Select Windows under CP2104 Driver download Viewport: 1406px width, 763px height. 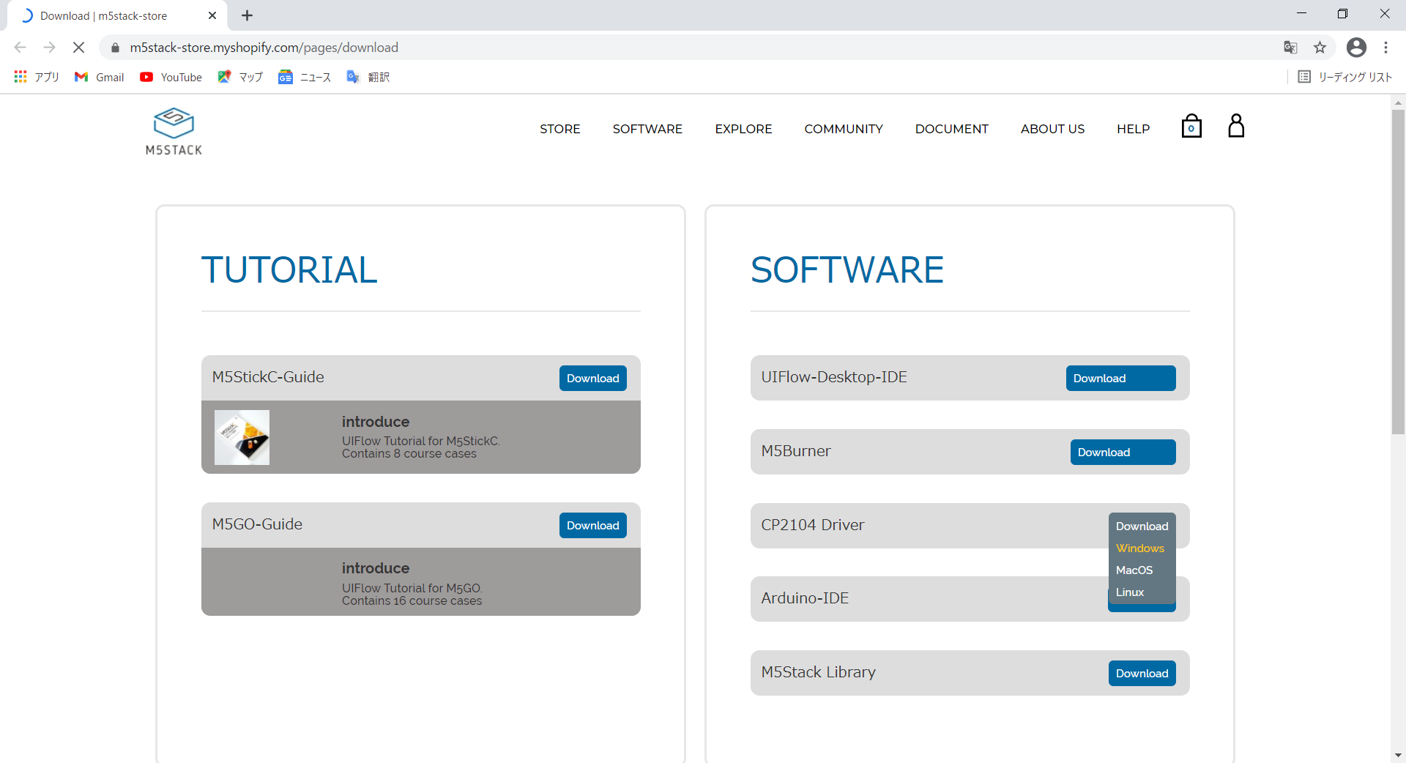point(1139,548)
